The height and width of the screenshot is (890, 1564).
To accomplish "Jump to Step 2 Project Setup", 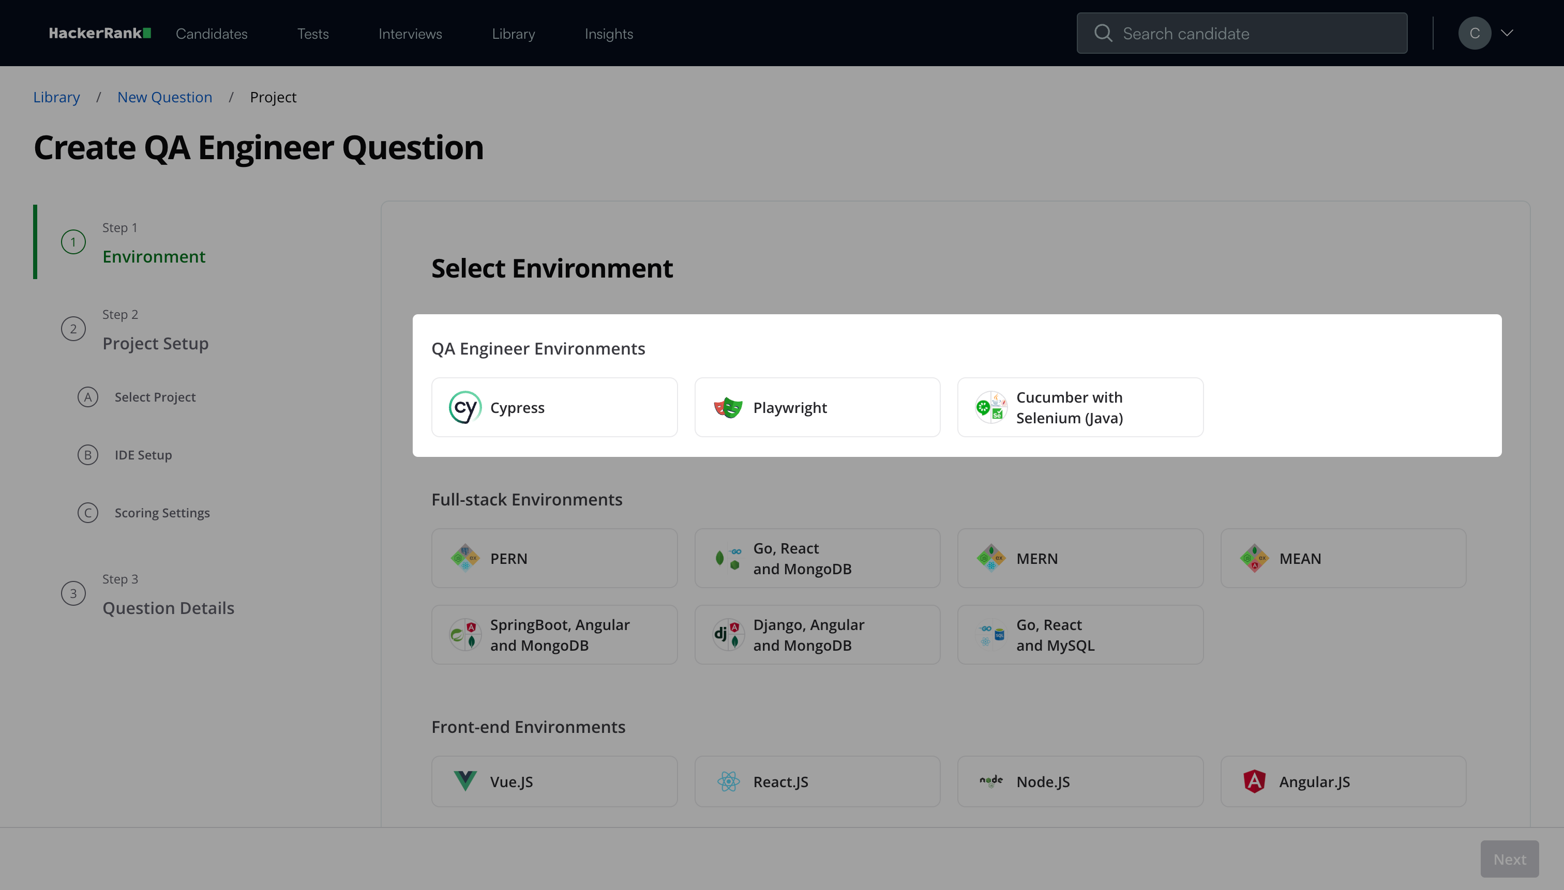I will tap(155, 343).
